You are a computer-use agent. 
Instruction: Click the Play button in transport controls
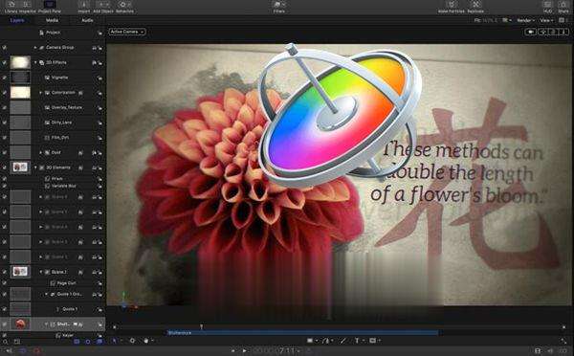pyautogui.click(x=244, y=351)
